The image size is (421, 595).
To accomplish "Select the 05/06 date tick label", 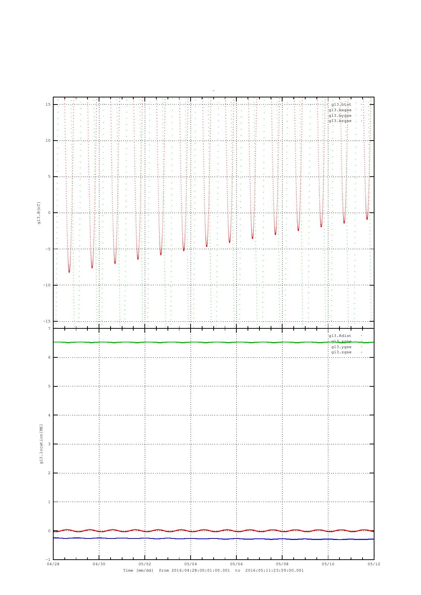I will pos(236,564).
